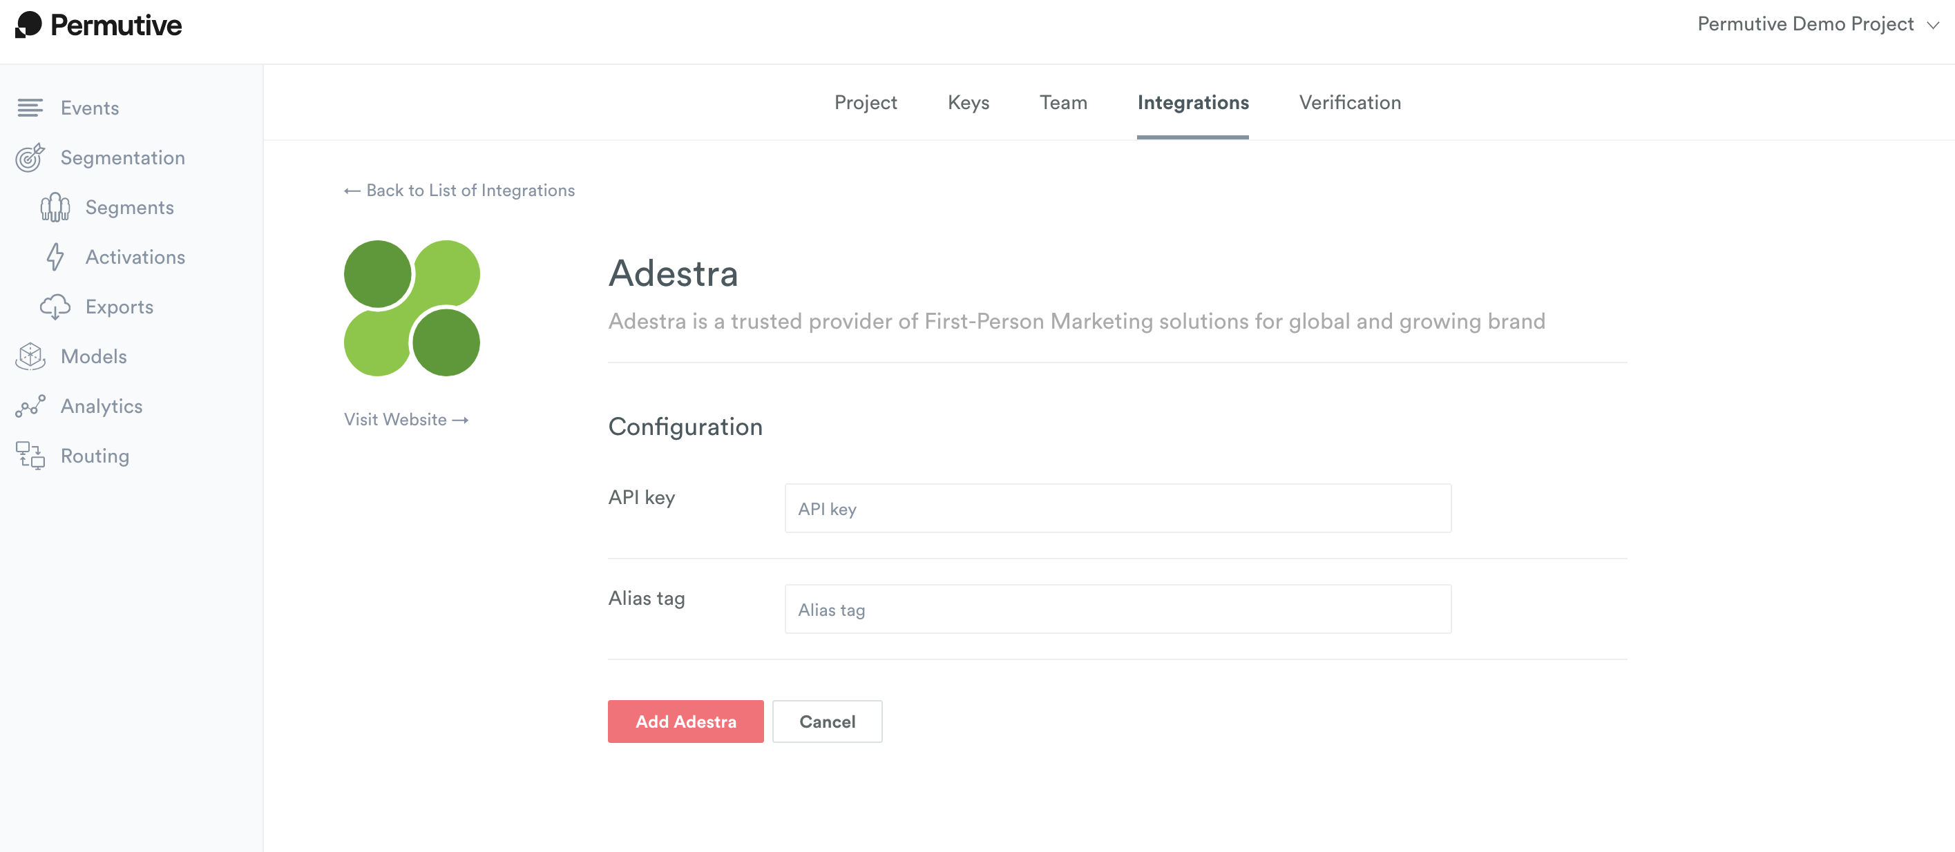Click the Segmentation target icon
This screenshot has height=852, width=1955.
click(x=30, y=157)
